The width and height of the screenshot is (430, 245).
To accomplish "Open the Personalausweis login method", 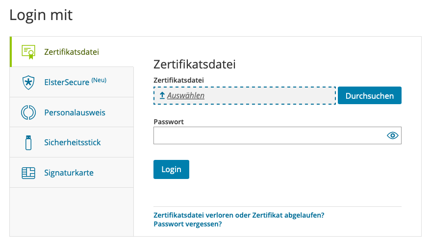I will click(72, 112).
